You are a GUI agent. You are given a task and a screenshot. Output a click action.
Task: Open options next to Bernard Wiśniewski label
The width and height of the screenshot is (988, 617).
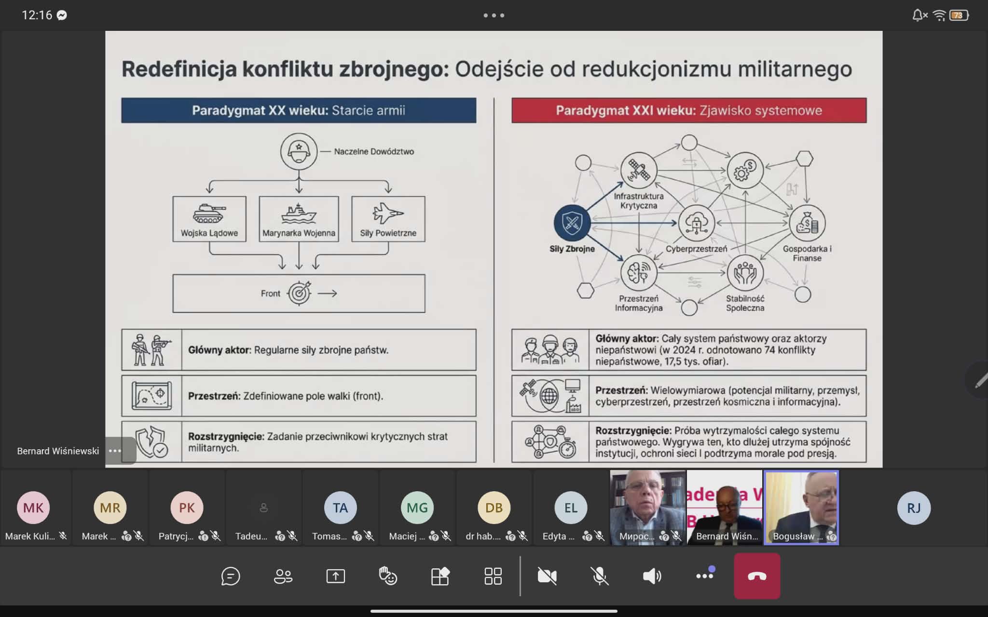click(x=115, y=451)
